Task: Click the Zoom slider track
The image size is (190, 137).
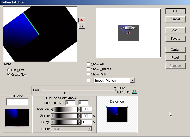Action: click(x=66, y=116)
